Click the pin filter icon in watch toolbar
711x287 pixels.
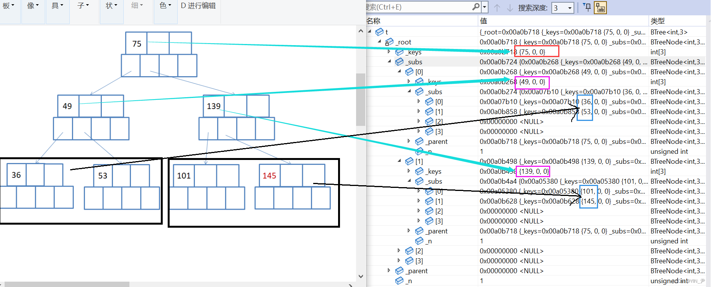point(587,7)
